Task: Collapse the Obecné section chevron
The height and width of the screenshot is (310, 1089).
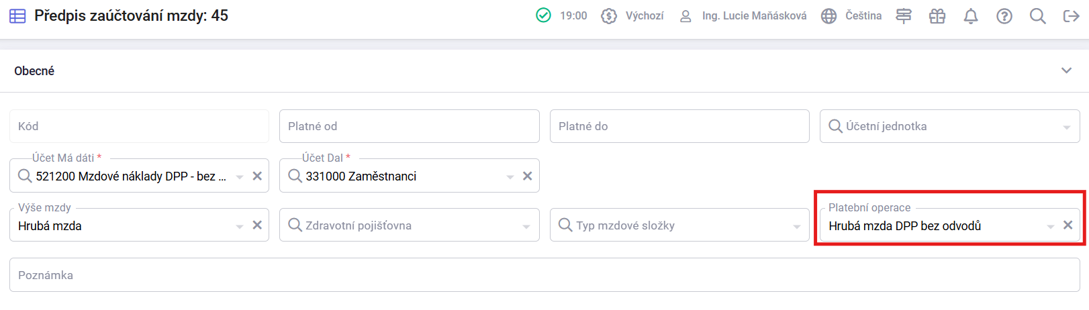Action: [x=1066, y=70]
